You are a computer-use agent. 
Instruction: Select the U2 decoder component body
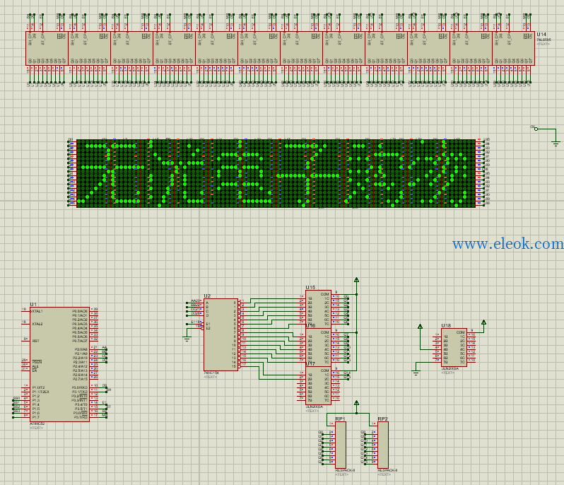coord(221,334)
